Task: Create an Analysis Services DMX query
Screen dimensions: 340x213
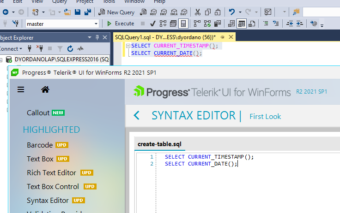Action: 164,12
